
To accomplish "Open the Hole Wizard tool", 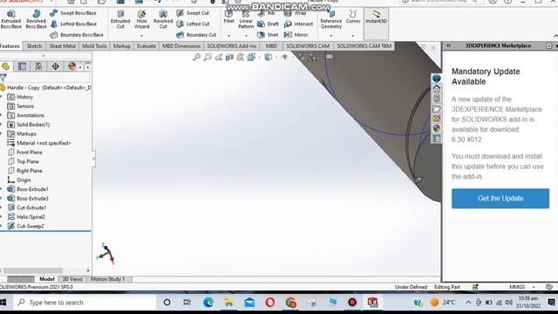I will (141, 19).
